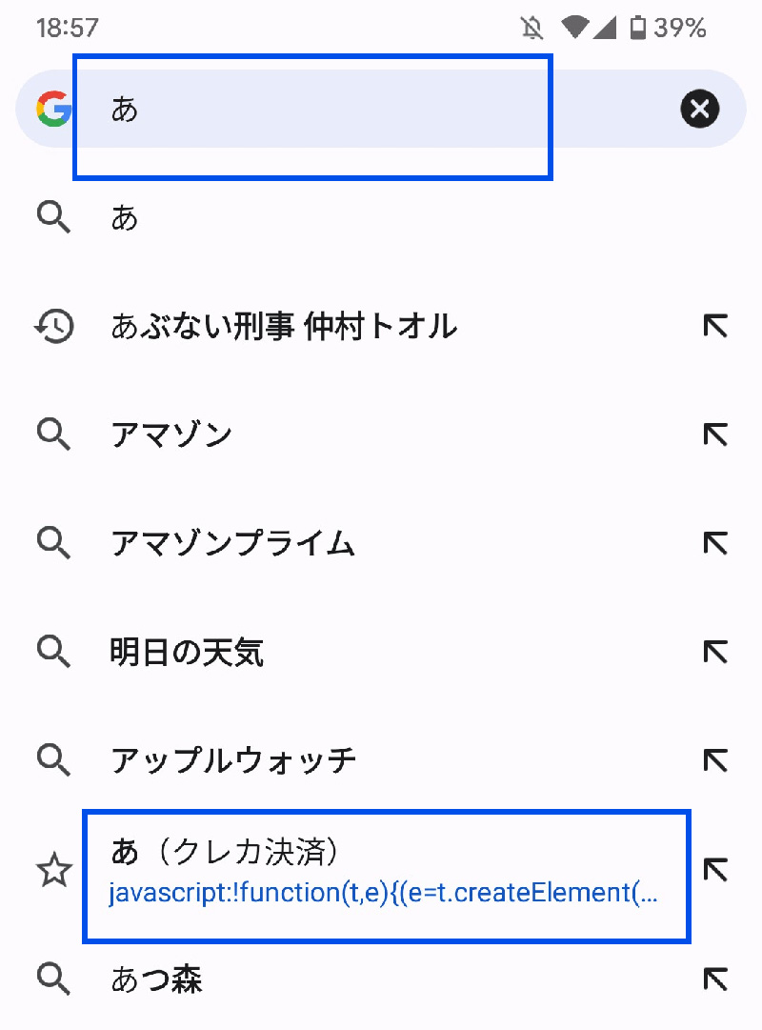762x1030 pixels.
Task: Tap the Google logo icon
Action: pyautogui.click(x=53, y=110)
